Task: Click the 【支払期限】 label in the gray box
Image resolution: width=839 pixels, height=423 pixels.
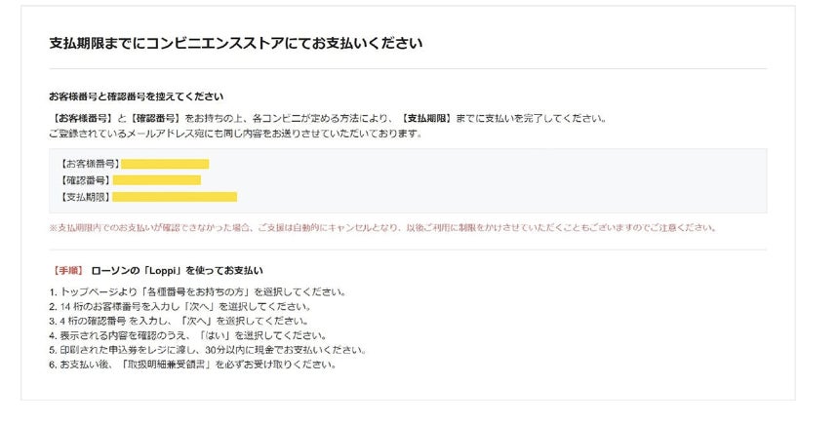Action: coord(86,197)
